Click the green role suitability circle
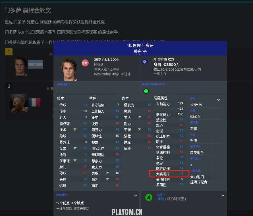Image resolution: width=253 pixels, height=216 pixels. 146,91
